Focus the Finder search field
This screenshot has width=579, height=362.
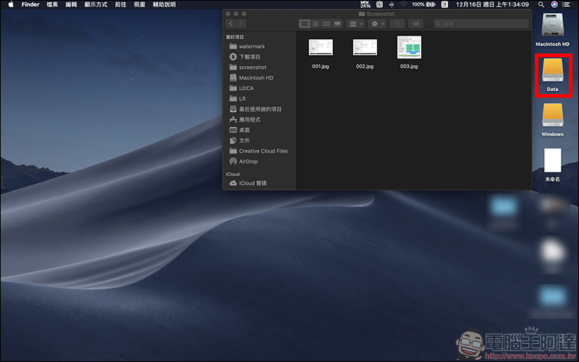(x=481, y=24)
